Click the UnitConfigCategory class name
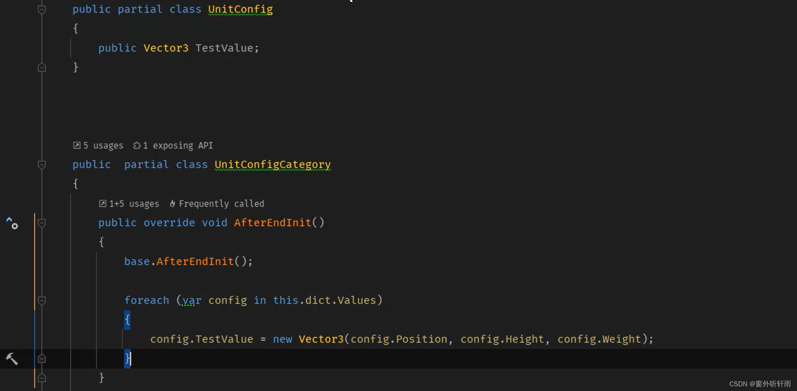This screenshot has width=797, height=391. [273, 165]
